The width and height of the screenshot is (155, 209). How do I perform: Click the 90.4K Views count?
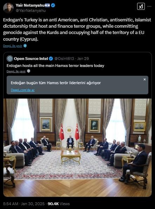point(59,204)
